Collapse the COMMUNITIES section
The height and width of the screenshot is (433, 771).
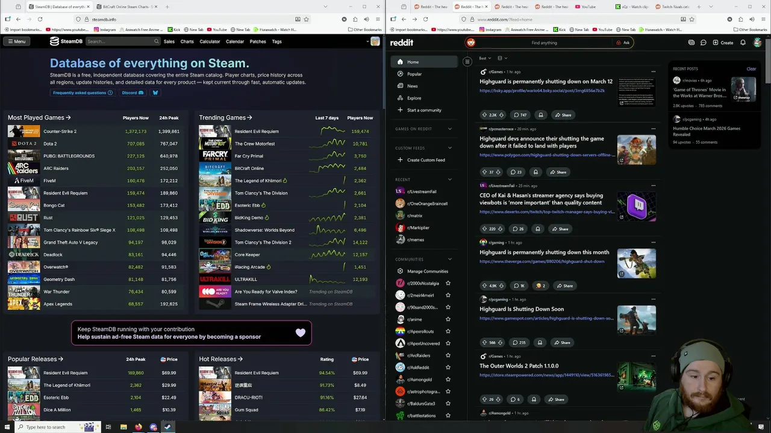449,259
